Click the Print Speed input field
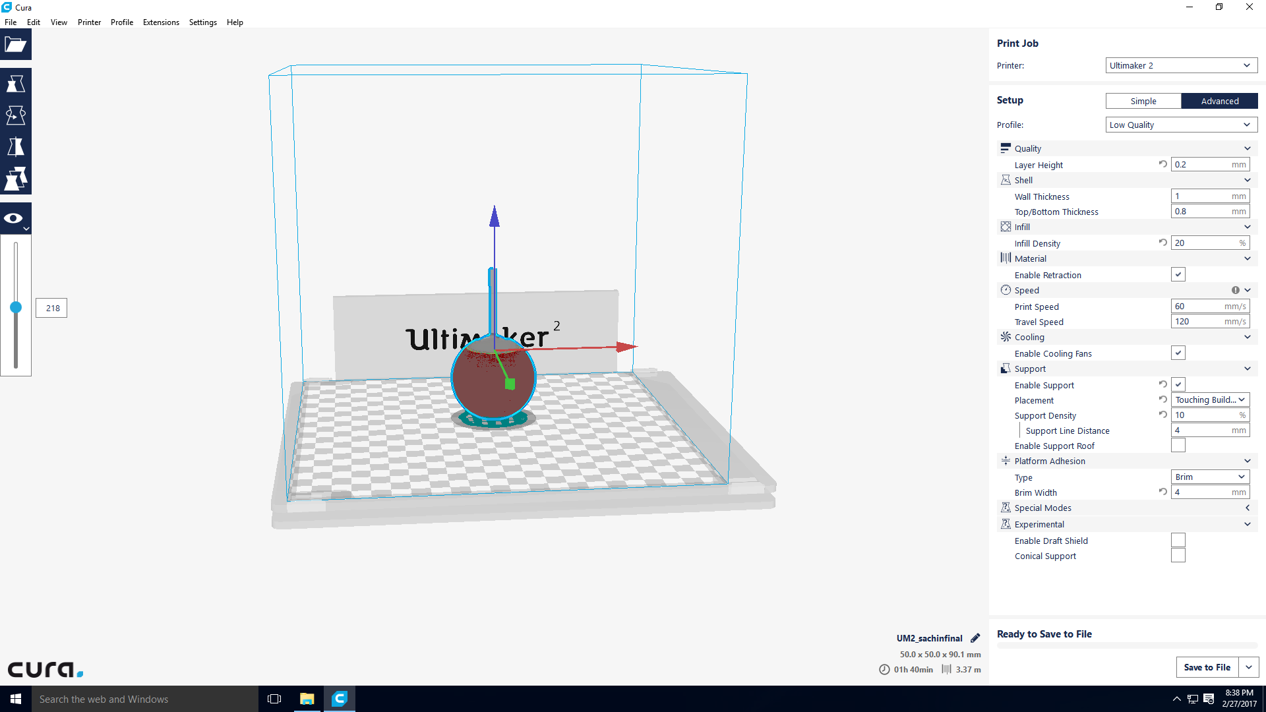The width and height of the screenshot is (1266, 712). (x=1211, y=306)
